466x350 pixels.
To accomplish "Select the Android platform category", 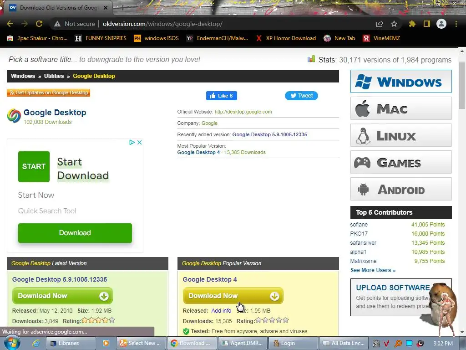I will 401,189.
